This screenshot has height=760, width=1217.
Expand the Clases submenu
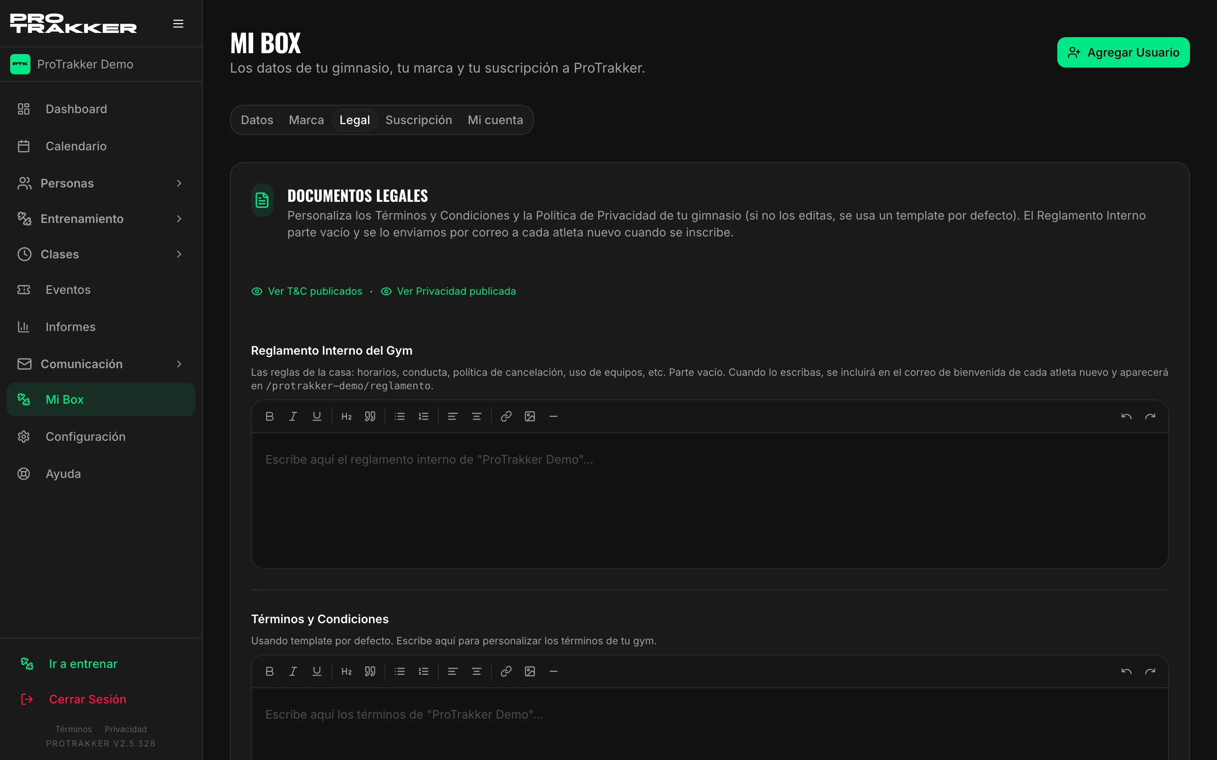(101, 254)
